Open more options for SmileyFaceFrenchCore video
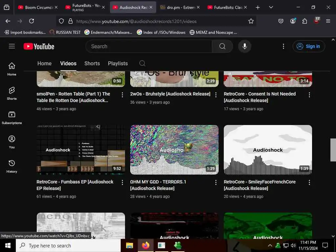The width and height of the screenshot is (336, 252). point(309,182)
